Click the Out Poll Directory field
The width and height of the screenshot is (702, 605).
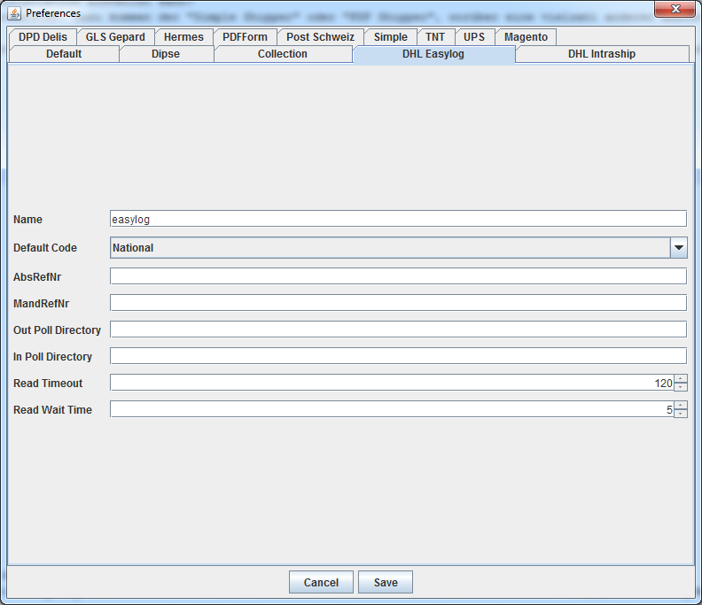tap(399, 330)
